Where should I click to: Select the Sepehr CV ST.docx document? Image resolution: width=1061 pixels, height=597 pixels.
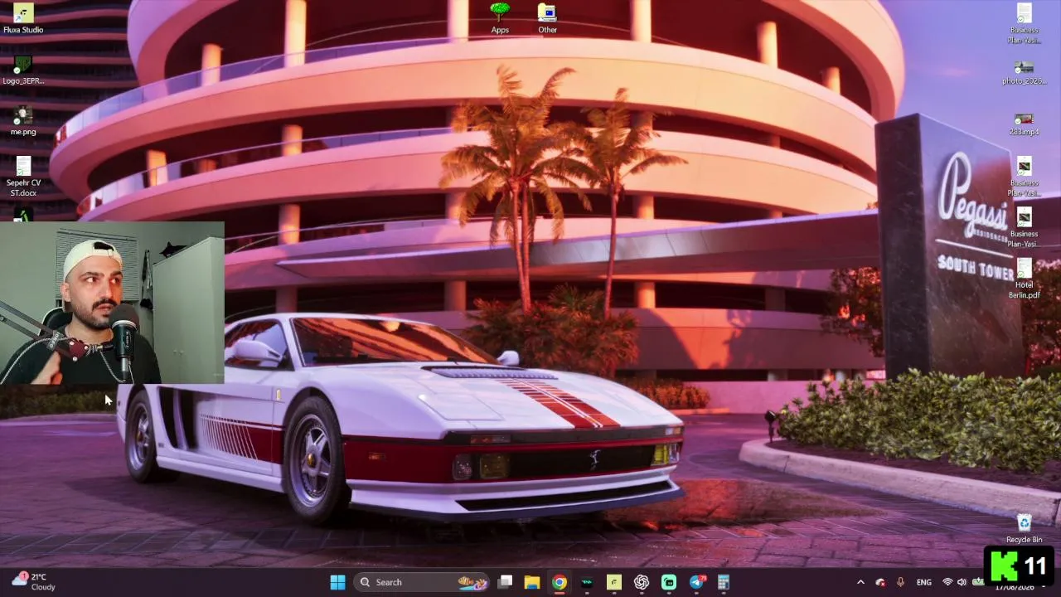tap(23, 177)
